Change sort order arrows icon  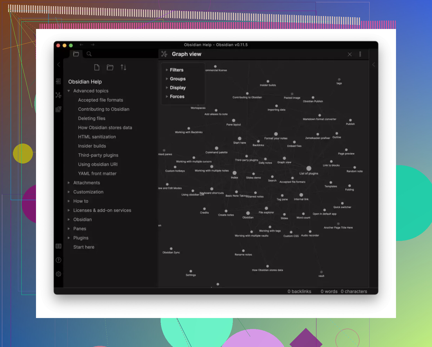pyautogui.click(x=123, y=67)
